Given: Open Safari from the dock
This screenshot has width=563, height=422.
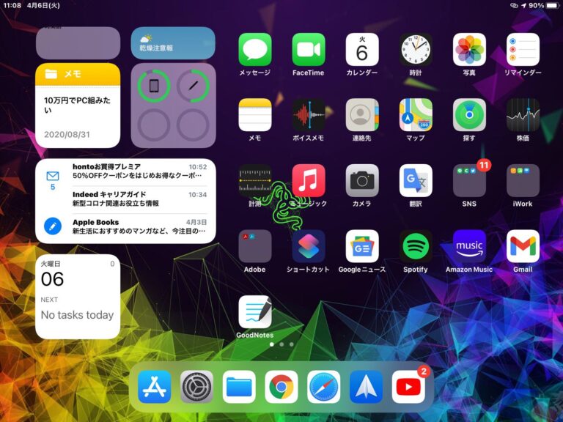Looking at the screenshot, I should point(324,387).
